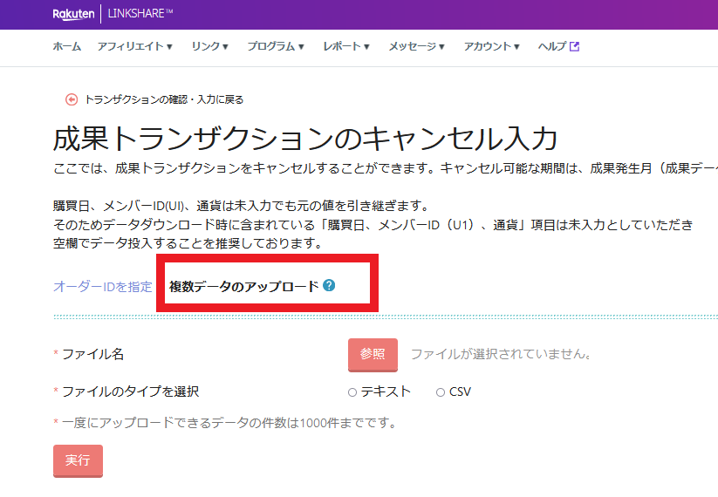Viewport: 718px width, 497px height.
Task: Open the アカウント dropdown menu
Action: coord(491,47)
